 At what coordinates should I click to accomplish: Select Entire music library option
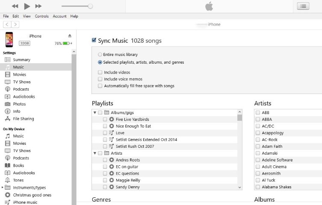click(100, 55)
